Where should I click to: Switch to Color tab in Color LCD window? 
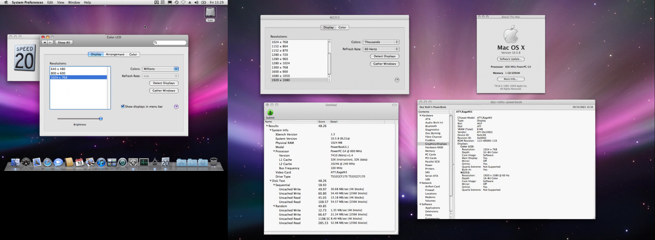pos(133,54)
